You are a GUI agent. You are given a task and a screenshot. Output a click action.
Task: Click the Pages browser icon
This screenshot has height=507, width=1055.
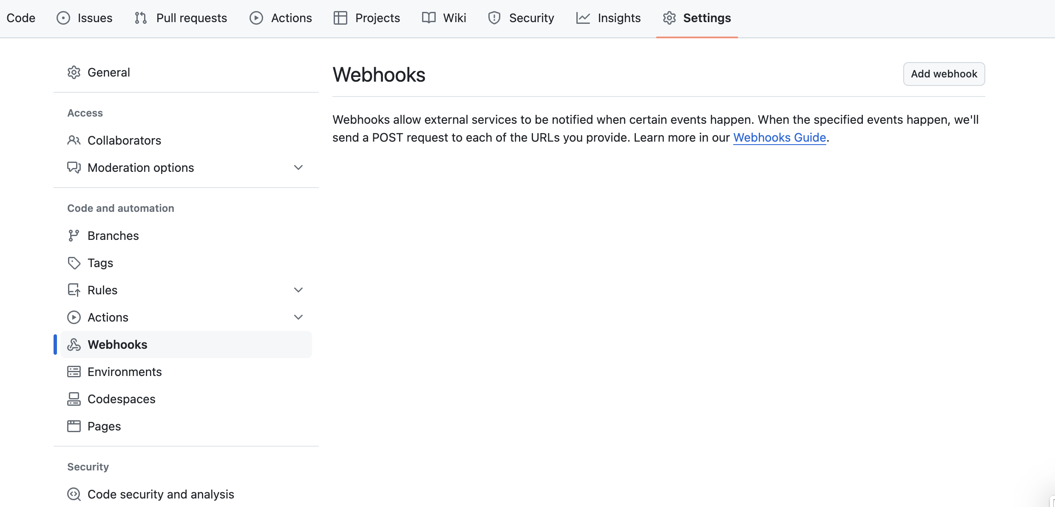pos(74,426)
